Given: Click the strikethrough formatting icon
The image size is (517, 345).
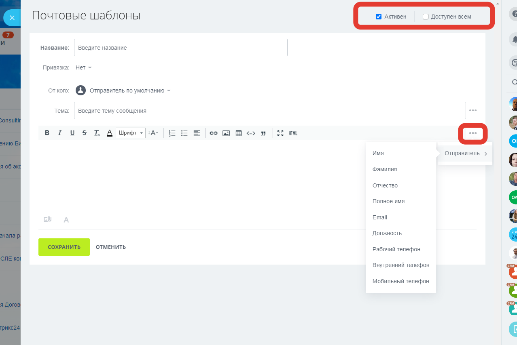Looking at the screenshot, I should [x=84, y=133].
